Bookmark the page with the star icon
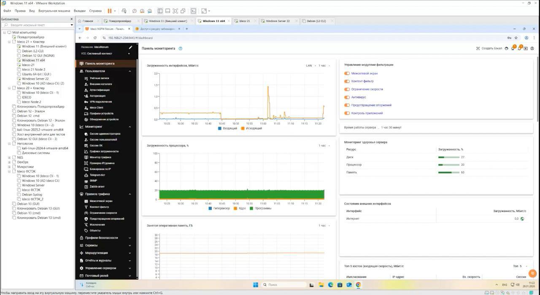Image resolution: width=540 pixels, height=295 pixels. tap(516, 38)
